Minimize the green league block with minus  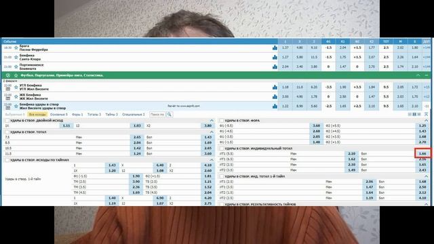pos(427,75)
